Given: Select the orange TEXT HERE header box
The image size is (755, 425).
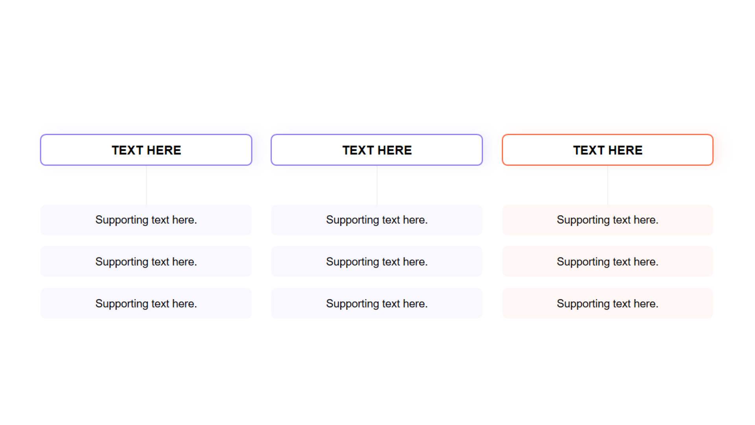Looking at the screenshot, I should (608, 150).
